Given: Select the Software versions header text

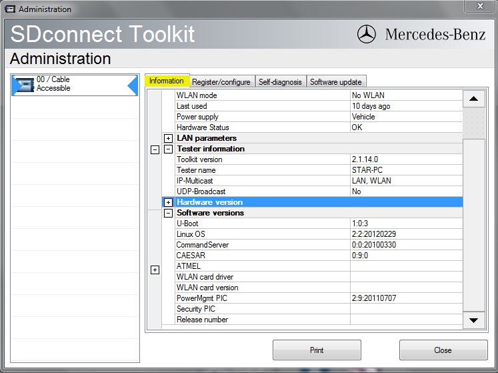Looking at the screenshot, I should [211, 213].
